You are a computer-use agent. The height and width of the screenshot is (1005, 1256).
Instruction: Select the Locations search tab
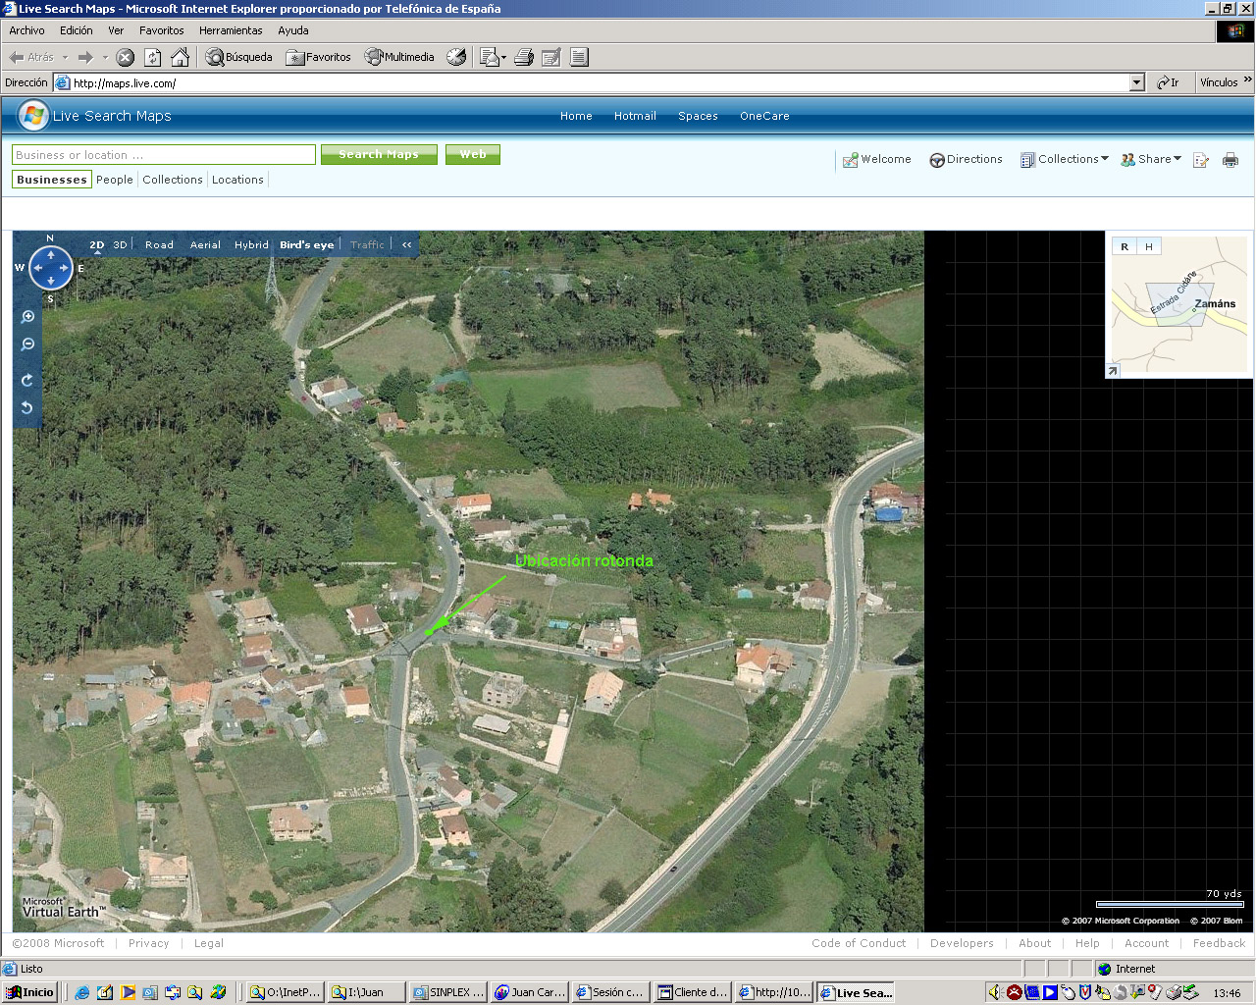[x=237, y=180]
